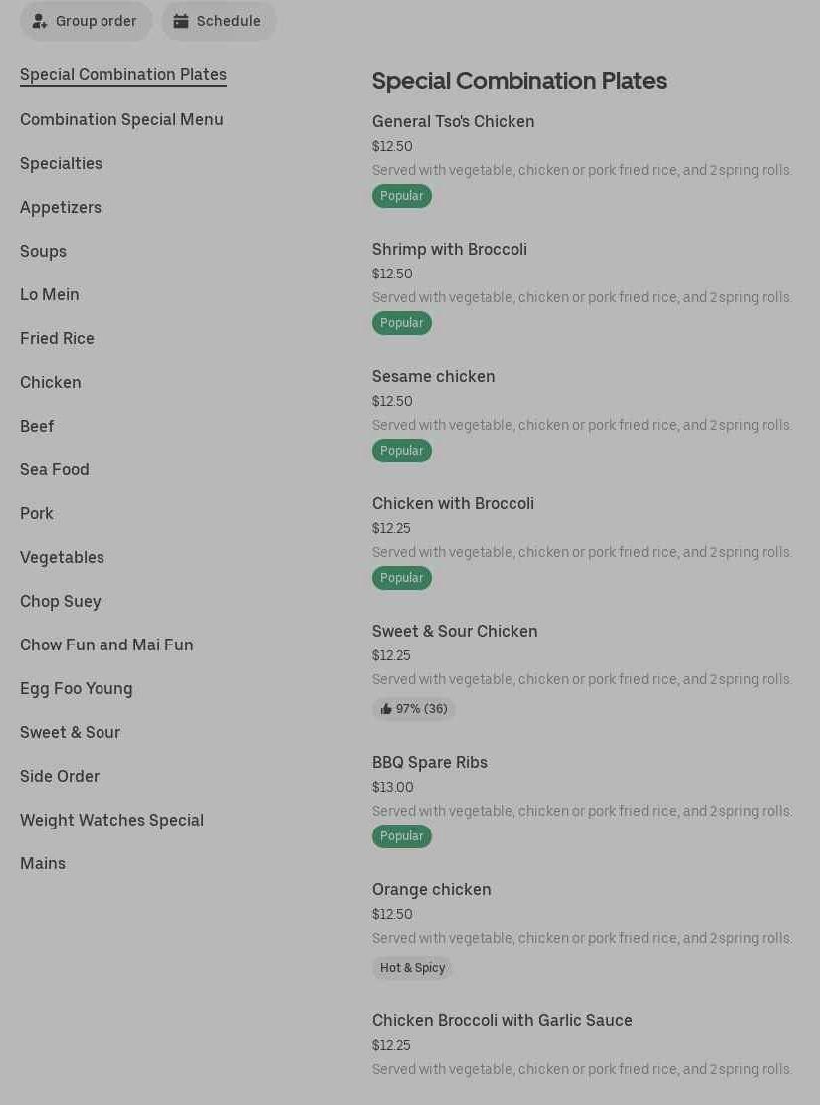Open Chow Fun and Mai Fun category
Image resolution: width=820 pixels, height=1105 pixels.
click(106, 645)
